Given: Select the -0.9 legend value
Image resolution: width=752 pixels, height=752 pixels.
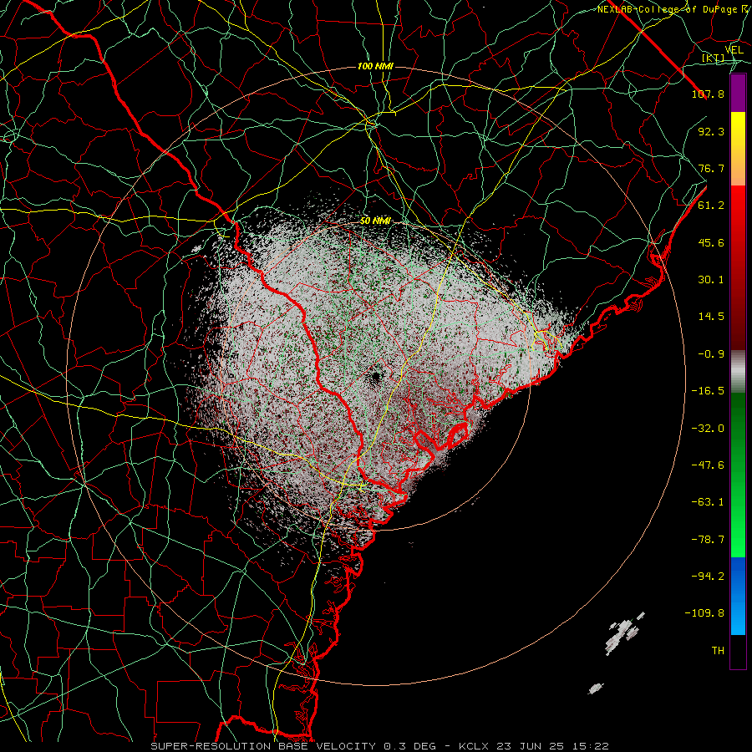Looking at the screenshot, I should click(711, 354).
